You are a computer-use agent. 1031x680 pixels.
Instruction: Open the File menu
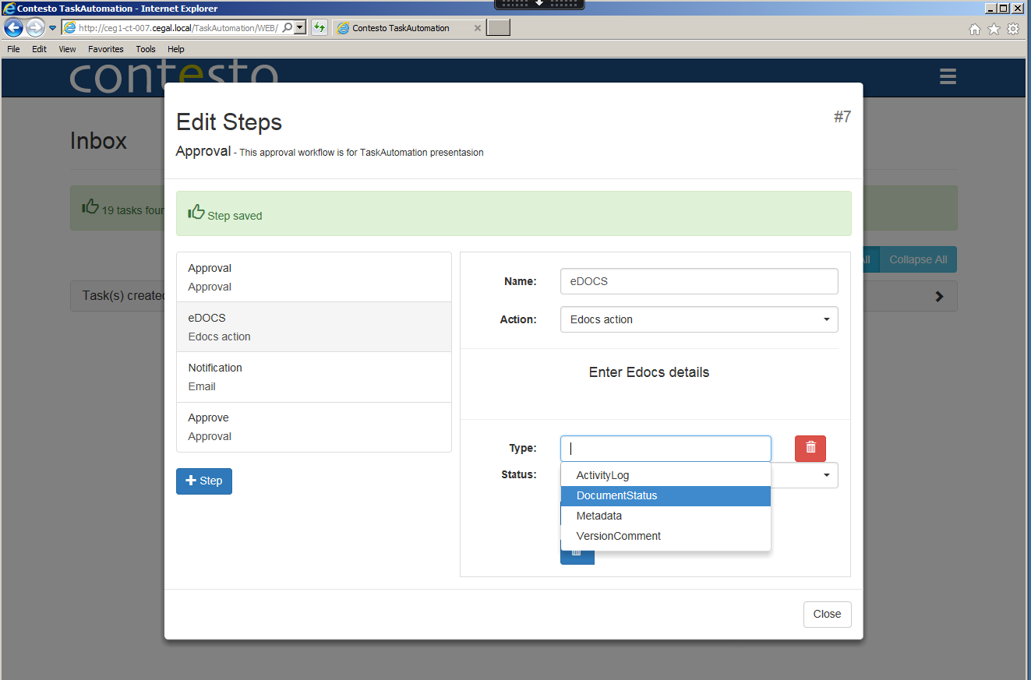click(13, 49)
